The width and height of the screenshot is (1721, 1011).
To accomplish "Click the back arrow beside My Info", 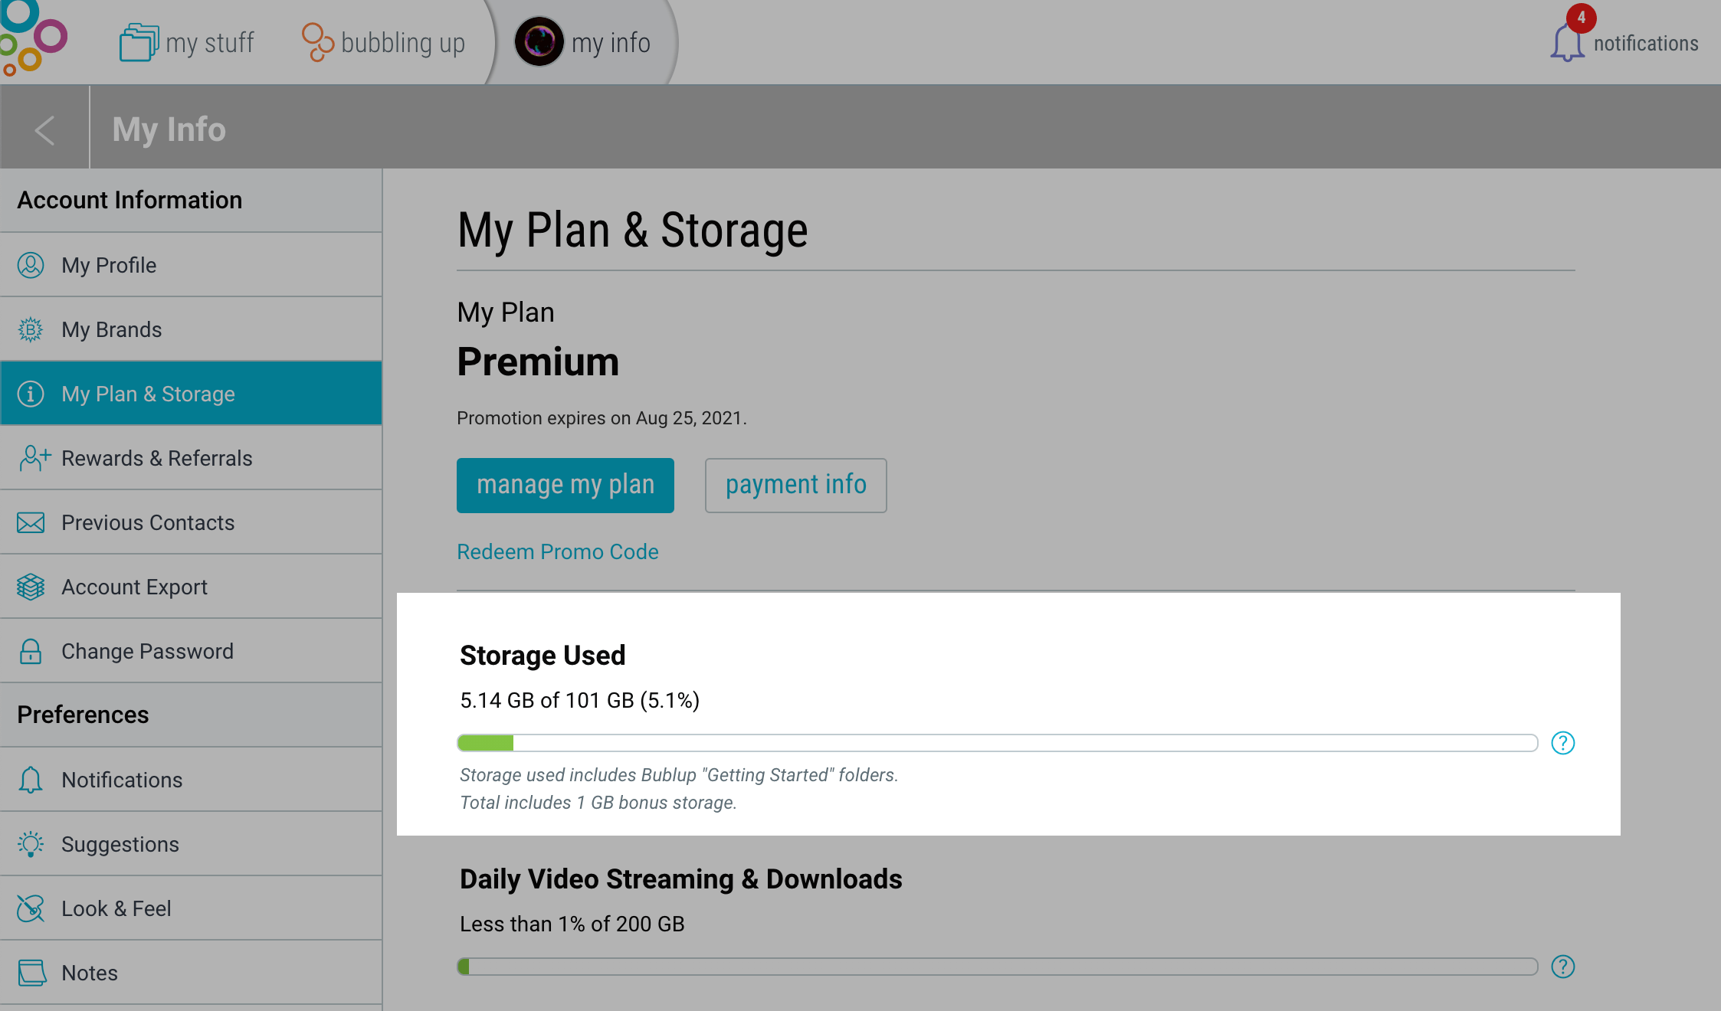I will [x=44, y=129].
